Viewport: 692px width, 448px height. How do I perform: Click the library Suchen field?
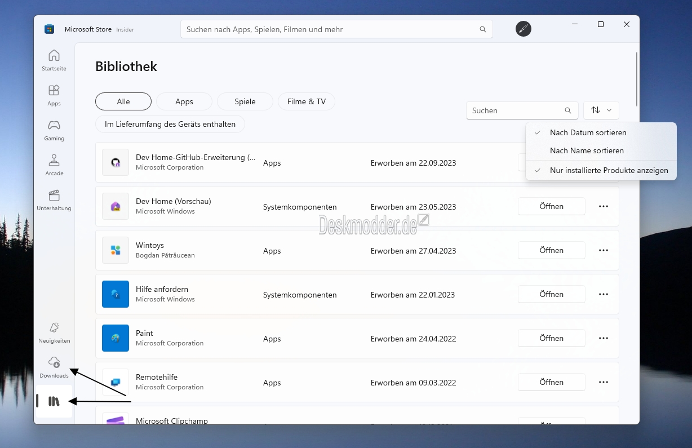pos(516,110)
